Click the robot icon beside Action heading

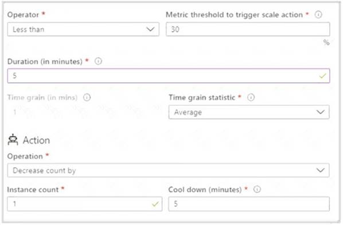pos(13,140)
